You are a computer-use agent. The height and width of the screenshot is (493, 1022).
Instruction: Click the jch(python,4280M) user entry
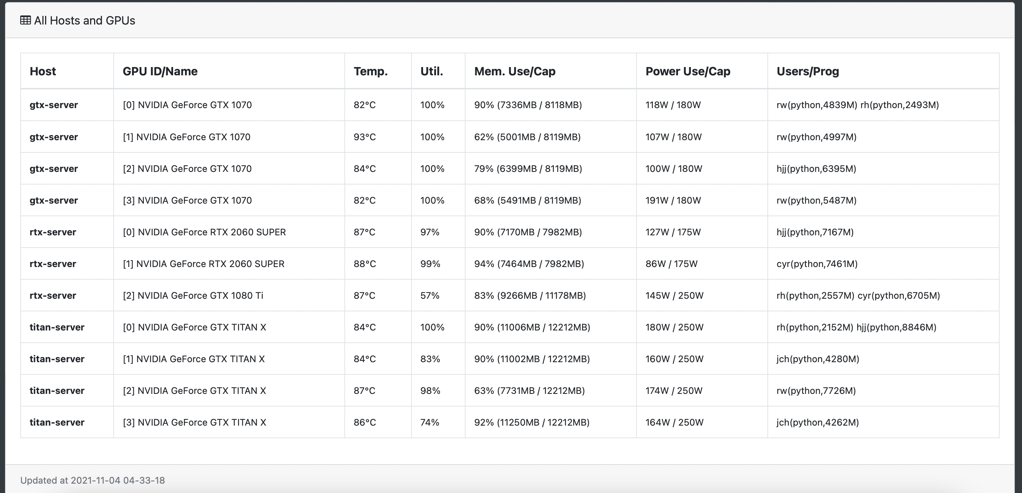(818, 359)
